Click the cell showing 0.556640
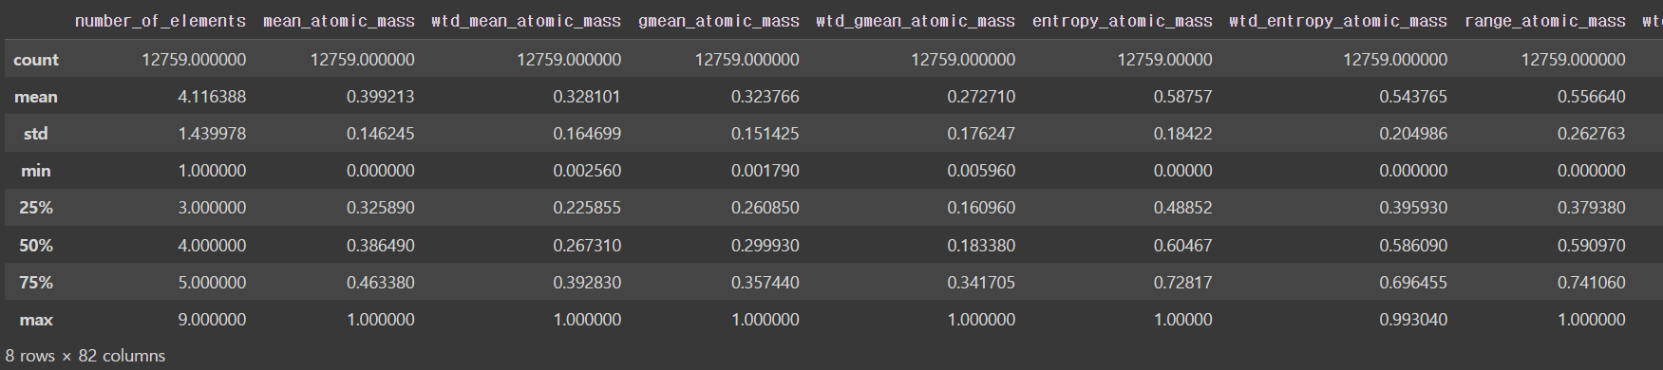The image size is (1663, 370). tap(1592, 97)
